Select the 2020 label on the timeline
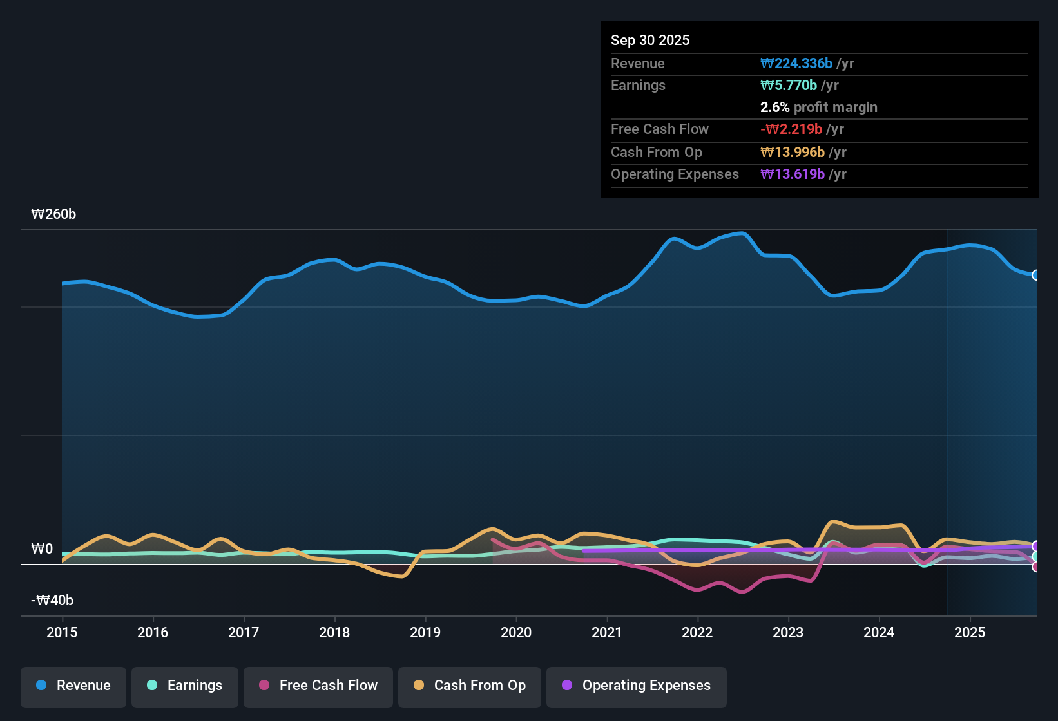The image size is (1058, 721). pos(516,633)
